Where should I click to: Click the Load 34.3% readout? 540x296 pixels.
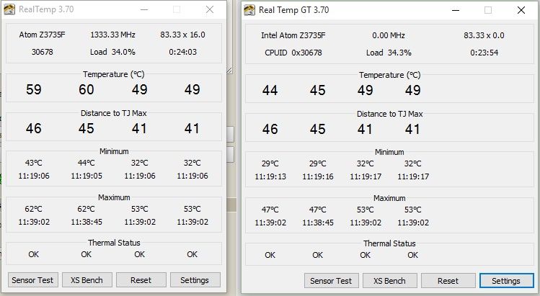tap(389, 53)
